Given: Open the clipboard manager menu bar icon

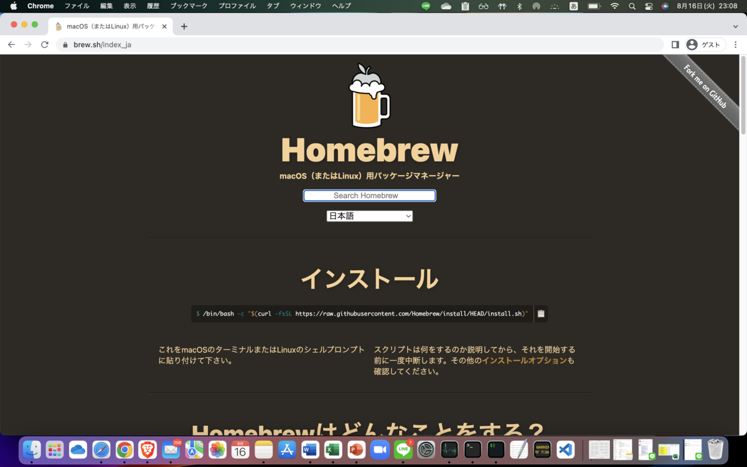Looking at the screenshot, I should coord(465,6).
